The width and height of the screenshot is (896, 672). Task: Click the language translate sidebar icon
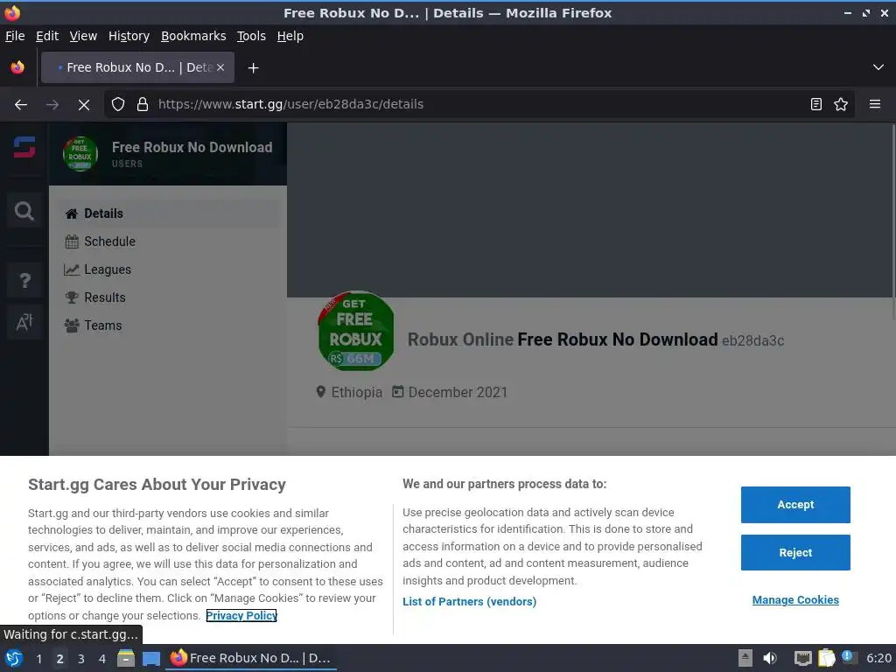tap(24, 323)
